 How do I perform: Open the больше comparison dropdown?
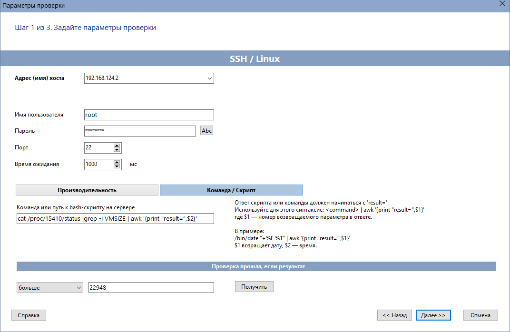pos(50,287)
